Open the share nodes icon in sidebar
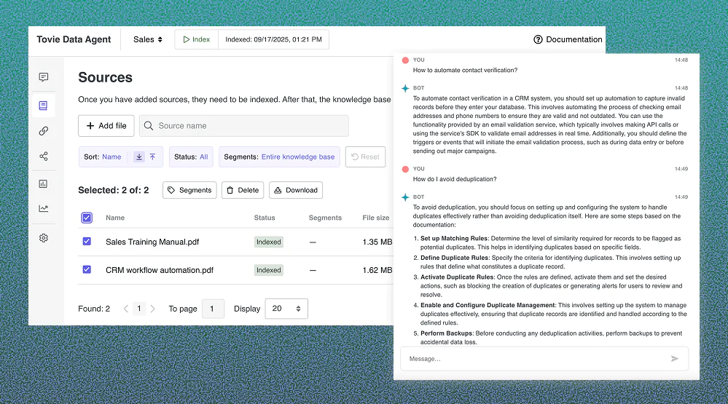Image resolution: width=728 pixels, height=404 pixels. pyautogui.click(x=44, y=157)
